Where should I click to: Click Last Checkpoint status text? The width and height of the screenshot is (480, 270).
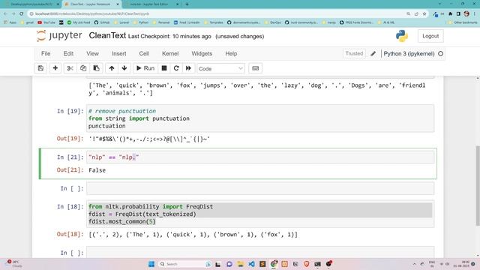pyautogui.click(x=169, y=37)
